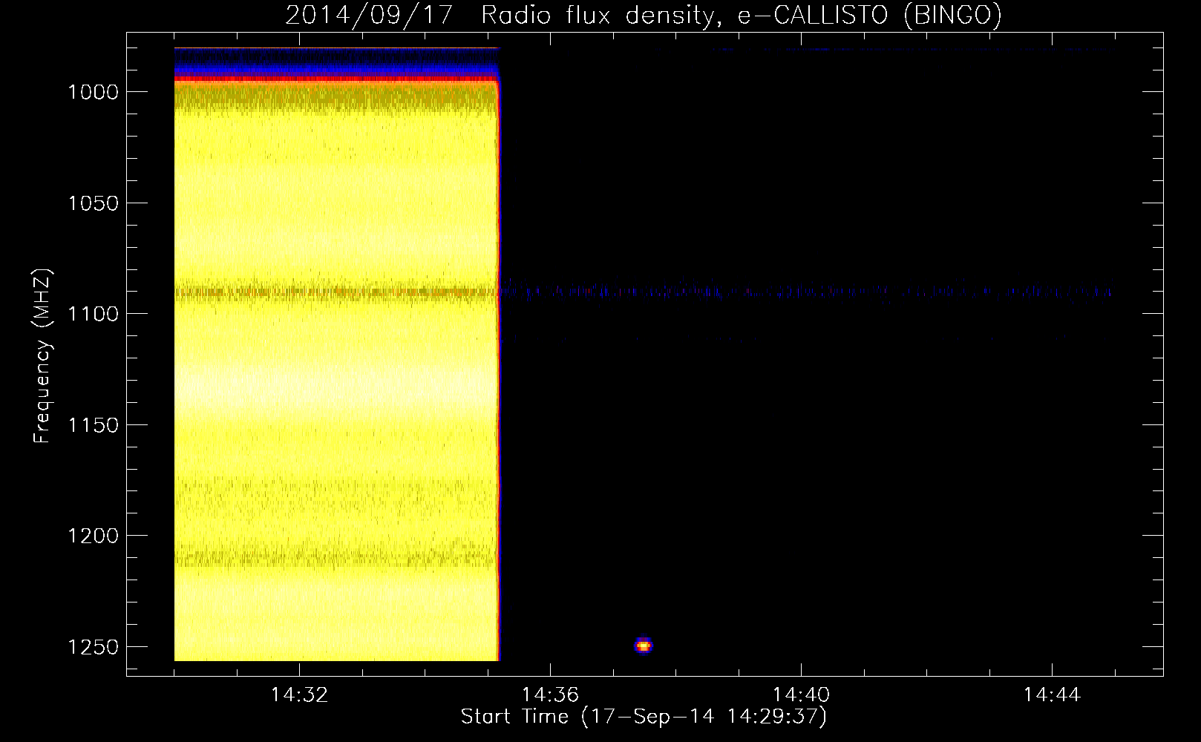
Task: Click the 14:36 time tick label
Action: pos(550,695)
